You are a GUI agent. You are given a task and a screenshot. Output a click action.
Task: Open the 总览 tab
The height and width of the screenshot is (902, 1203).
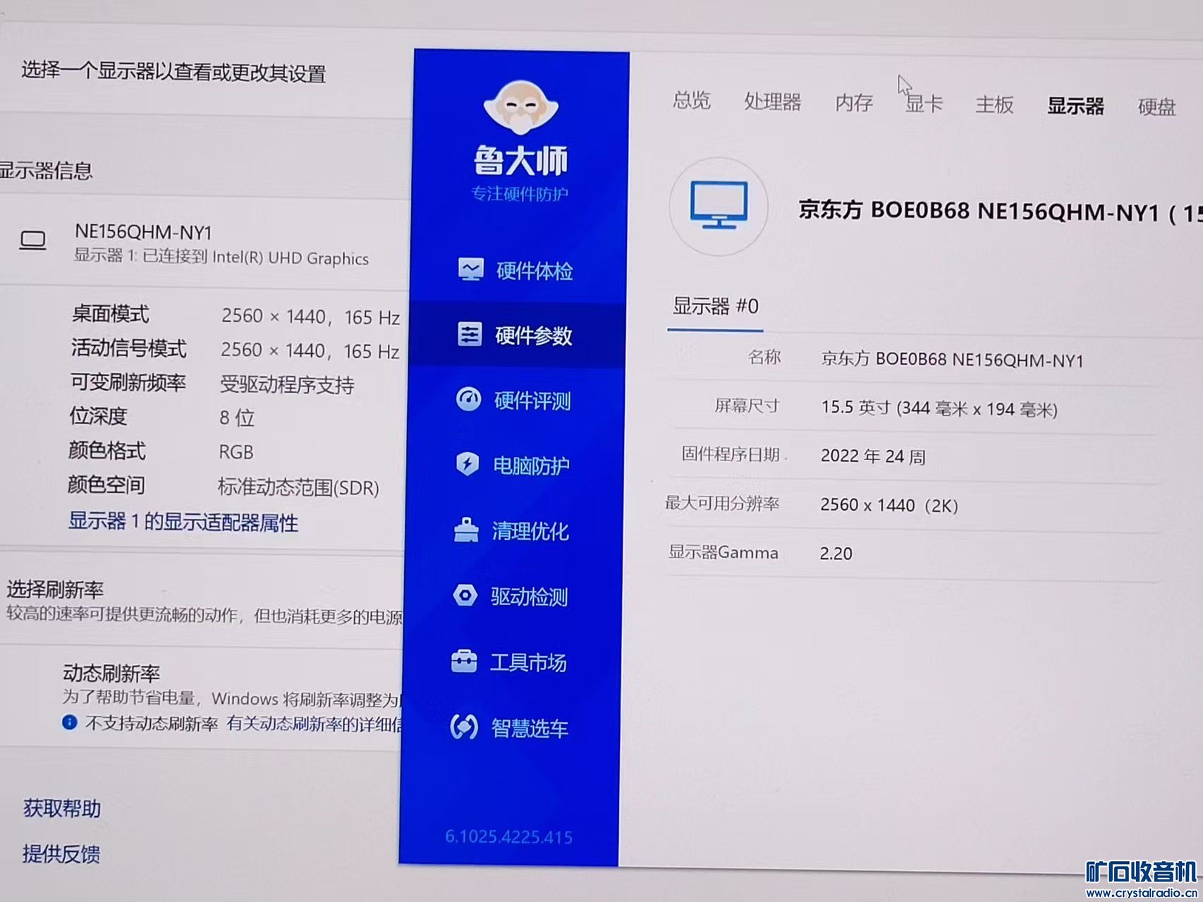pyautogui.click(x=691, y=100)
